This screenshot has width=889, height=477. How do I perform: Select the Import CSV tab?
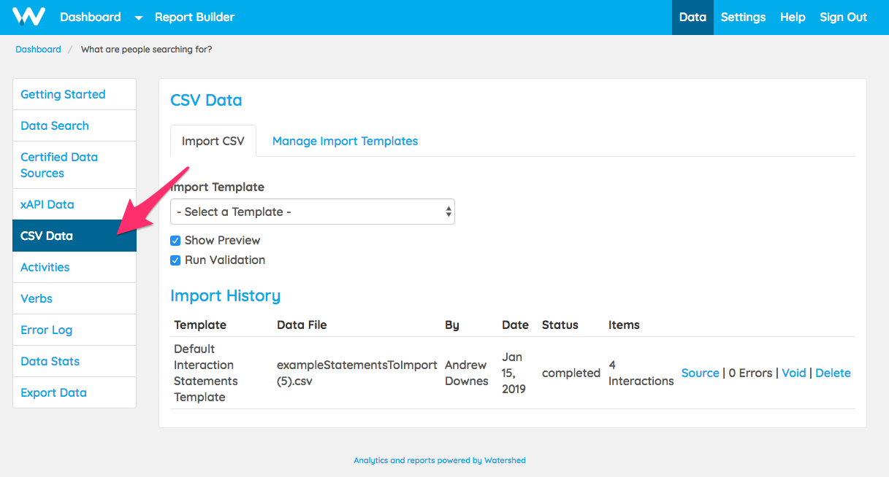(213, 141)
